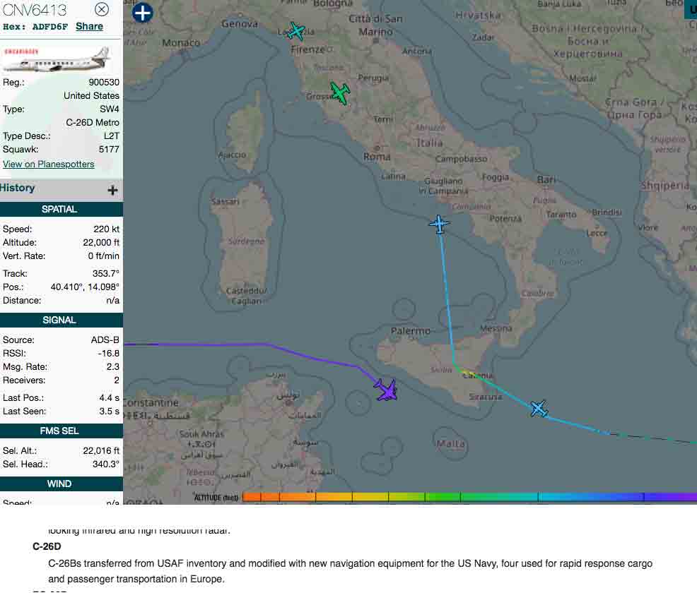Click the track value 353.7°

[x=106, y=274]
